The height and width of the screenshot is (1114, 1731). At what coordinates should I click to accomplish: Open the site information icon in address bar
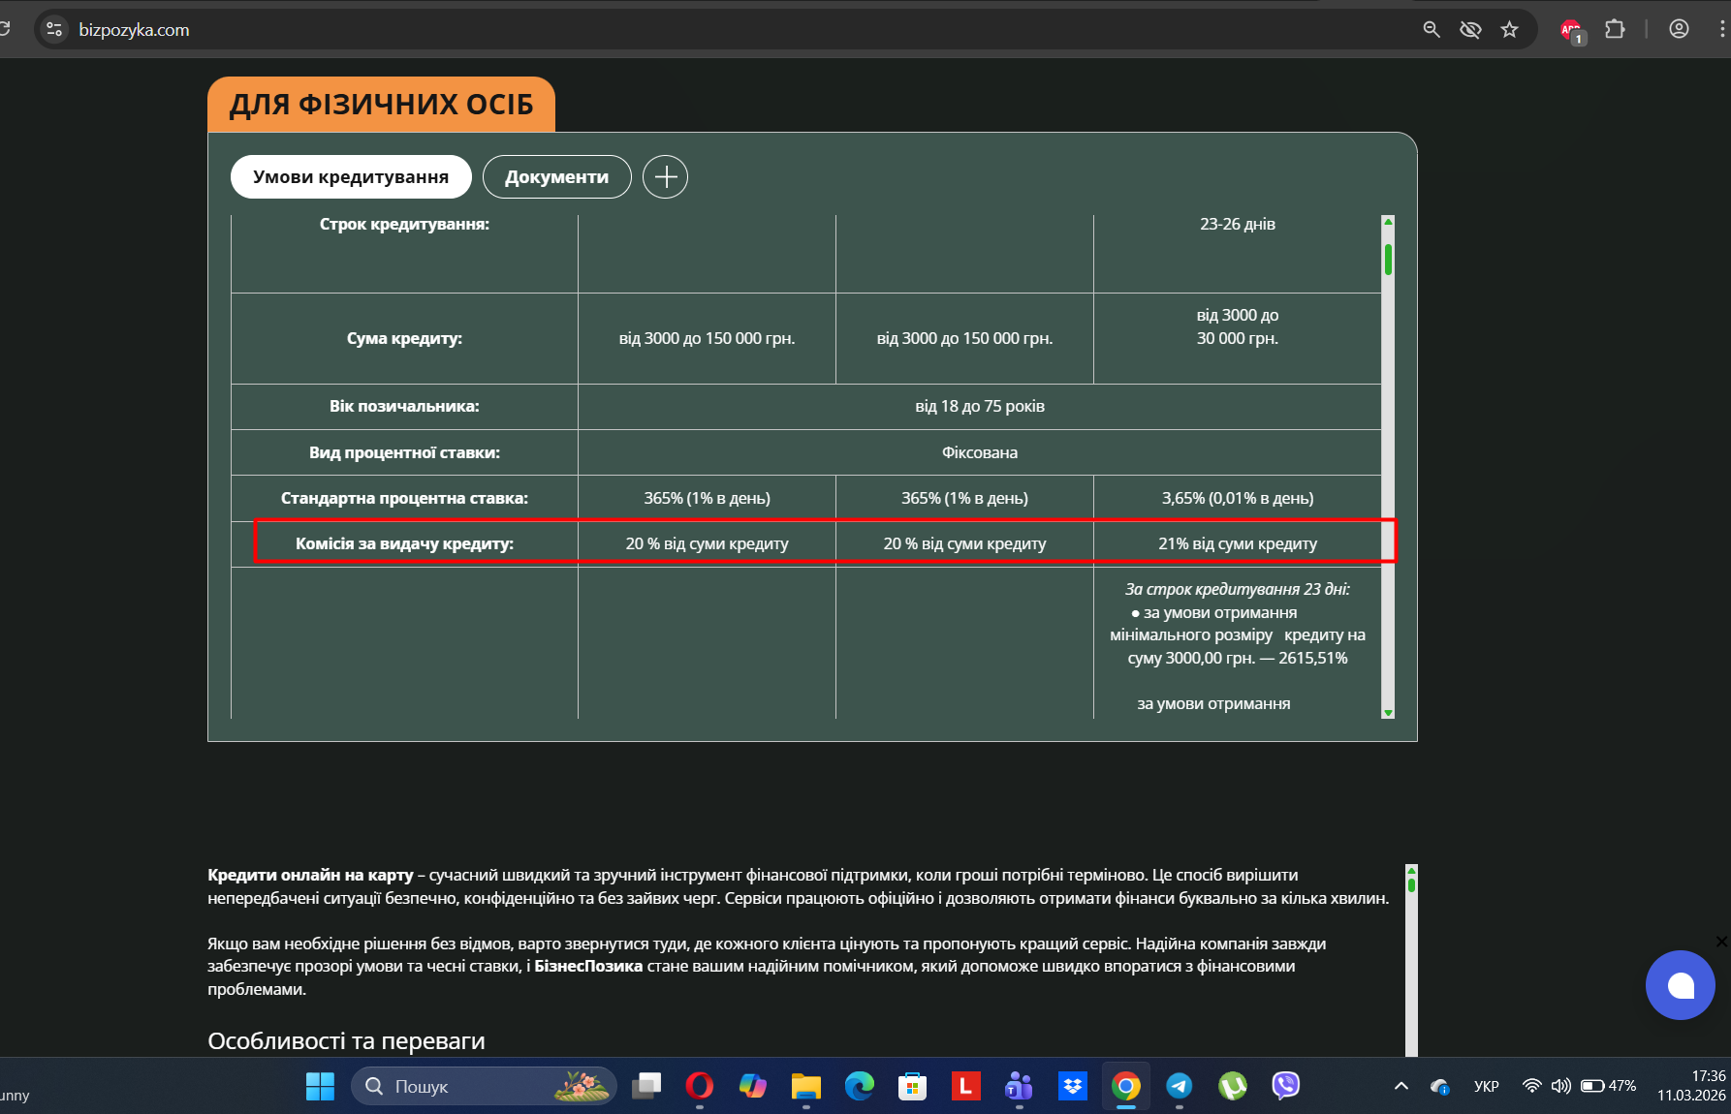pyautogui.click(x=54, y=30)
